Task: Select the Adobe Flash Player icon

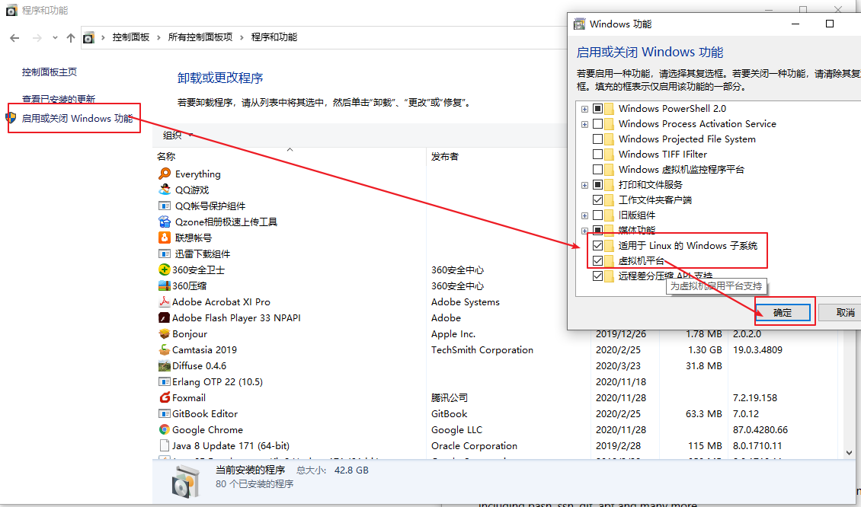Action: click(164, 317)
